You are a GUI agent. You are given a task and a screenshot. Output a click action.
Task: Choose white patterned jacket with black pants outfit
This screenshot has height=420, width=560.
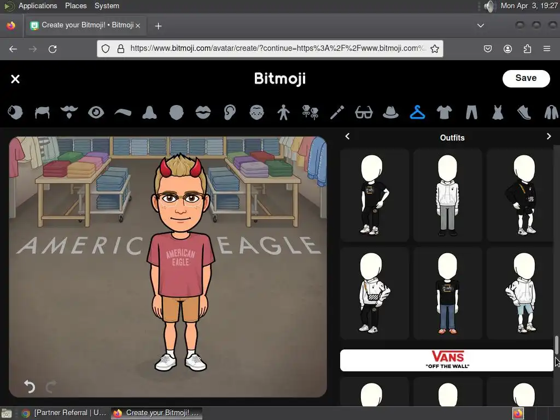pos(374,293)
